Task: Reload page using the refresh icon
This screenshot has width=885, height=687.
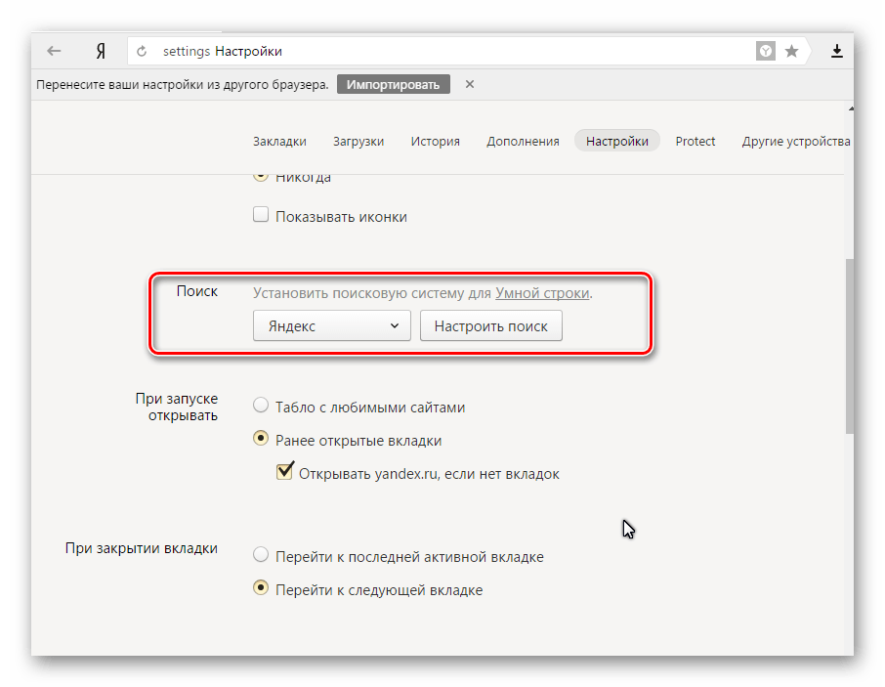Action: point(143,51)
